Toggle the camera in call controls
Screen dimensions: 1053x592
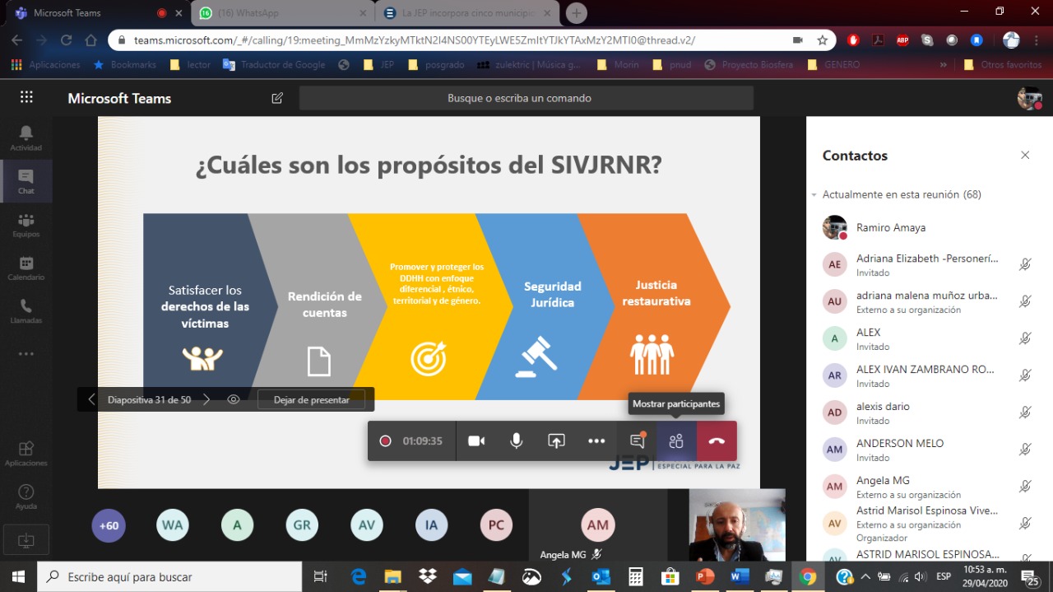point(476,441)
